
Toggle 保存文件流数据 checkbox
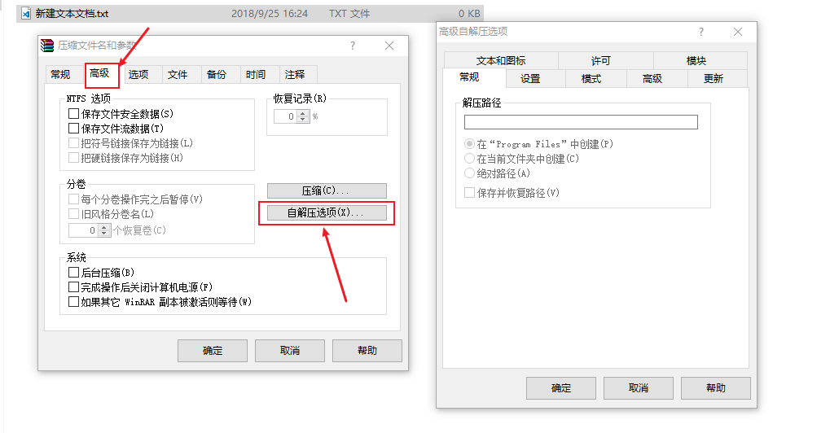(x=74, y=129)
